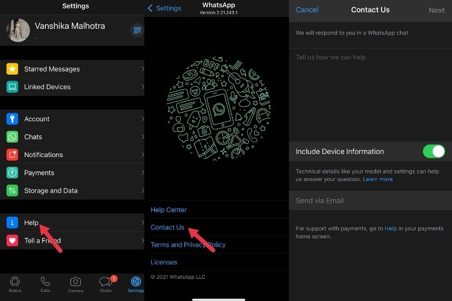Switch to the Status tab
Viewport: 452px width, 301px height.
pyautogui.click(x=15, y=284)
